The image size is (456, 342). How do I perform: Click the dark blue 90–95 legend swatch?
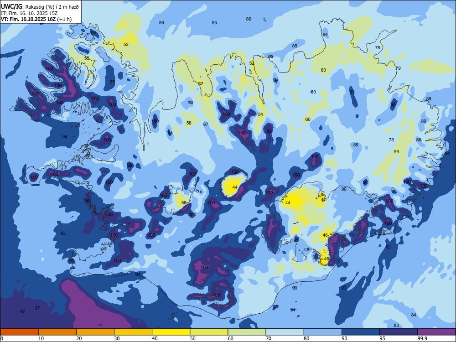[x=361, y=332]
